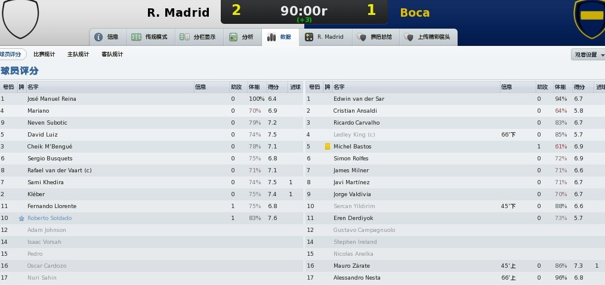Sort home players by 得分 column
Screen dimensions: 605x285
click(x=277, y=87)
